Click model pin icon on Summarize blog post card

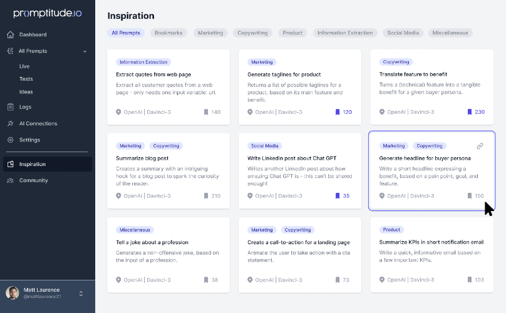click(118, 196)
